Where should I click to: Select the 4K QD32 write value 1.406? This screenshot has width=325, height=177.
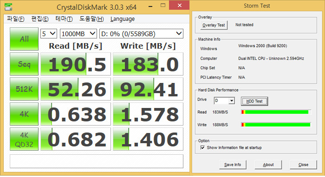point(148,139)
